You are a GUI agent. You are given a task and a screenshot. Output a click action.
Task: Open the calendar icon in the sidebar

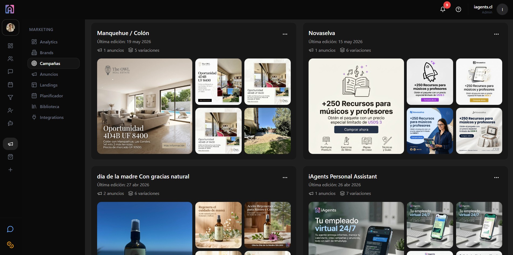point(11,85)
